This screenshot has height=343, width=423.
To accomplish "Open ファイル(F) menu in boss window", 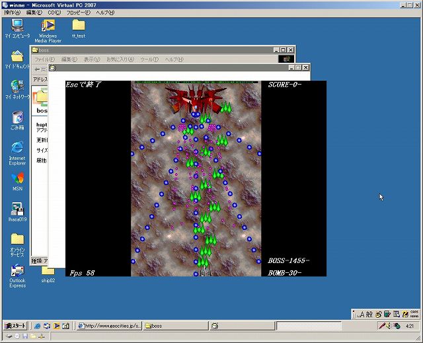I will [45, 59].
